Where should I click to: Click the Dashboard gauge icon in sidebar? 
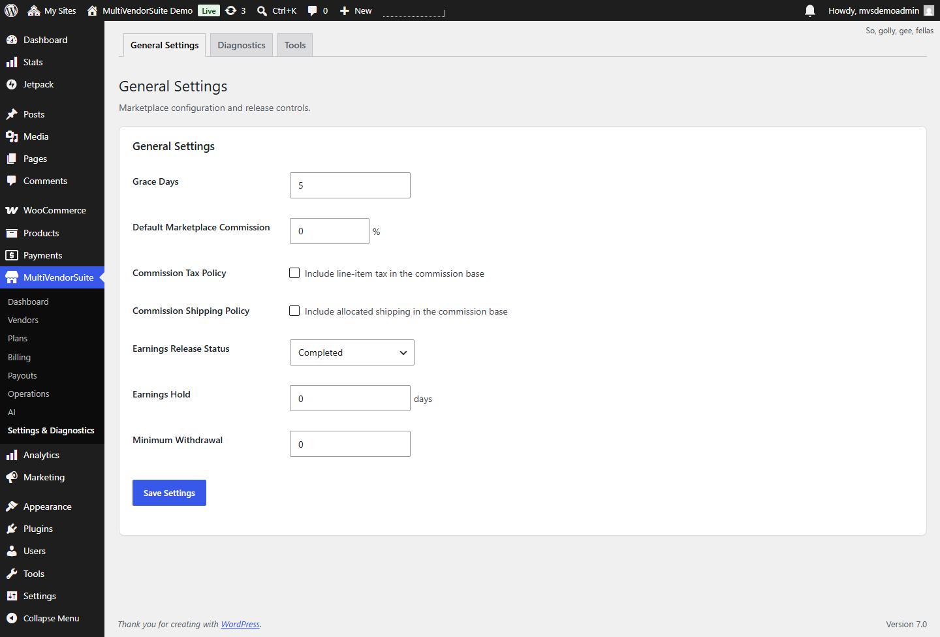pyautogui.click(x=12, y=40)
